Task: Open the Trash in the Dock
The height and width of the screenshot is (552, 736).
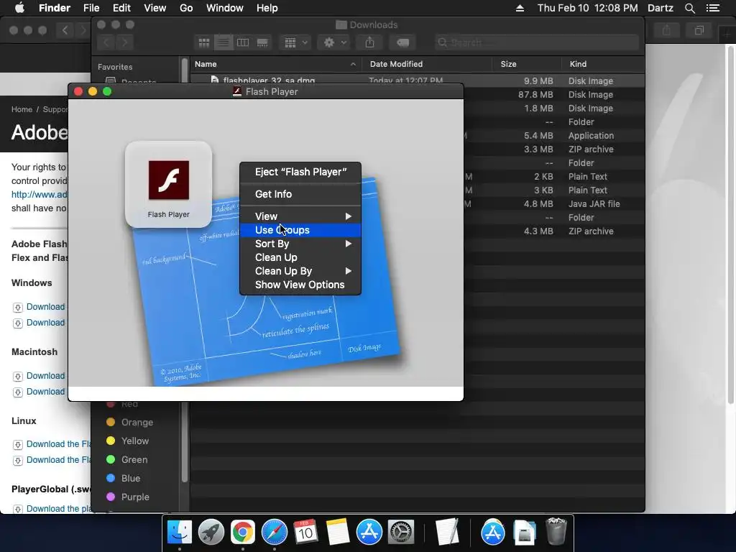Action: point(556,533)
